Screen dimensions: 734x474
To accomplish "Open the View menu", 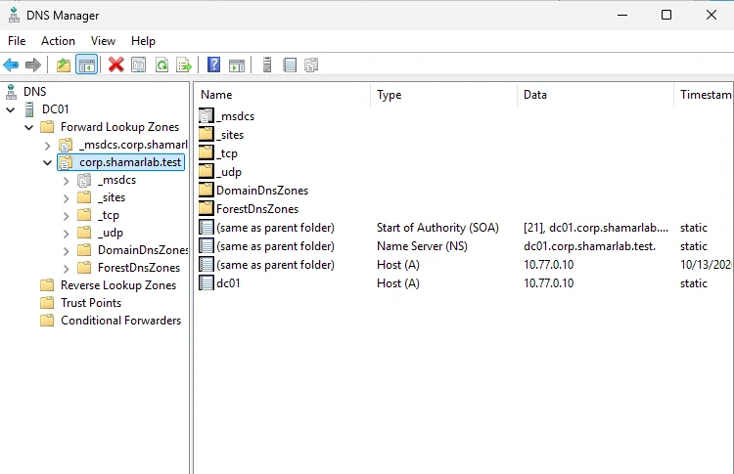I will [x=103, y=41].
